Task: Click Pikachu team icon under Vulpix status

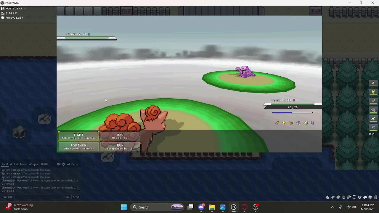Action: click(284, 123)
